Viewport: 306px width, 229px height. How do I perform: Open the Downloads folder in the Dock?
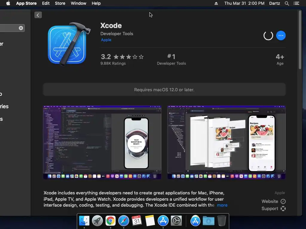click(x=208, y=221)
